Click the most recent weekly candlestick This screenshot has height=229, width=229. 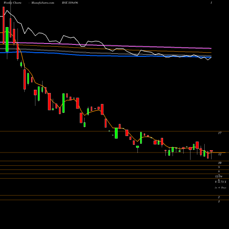[x=211, y=154]
